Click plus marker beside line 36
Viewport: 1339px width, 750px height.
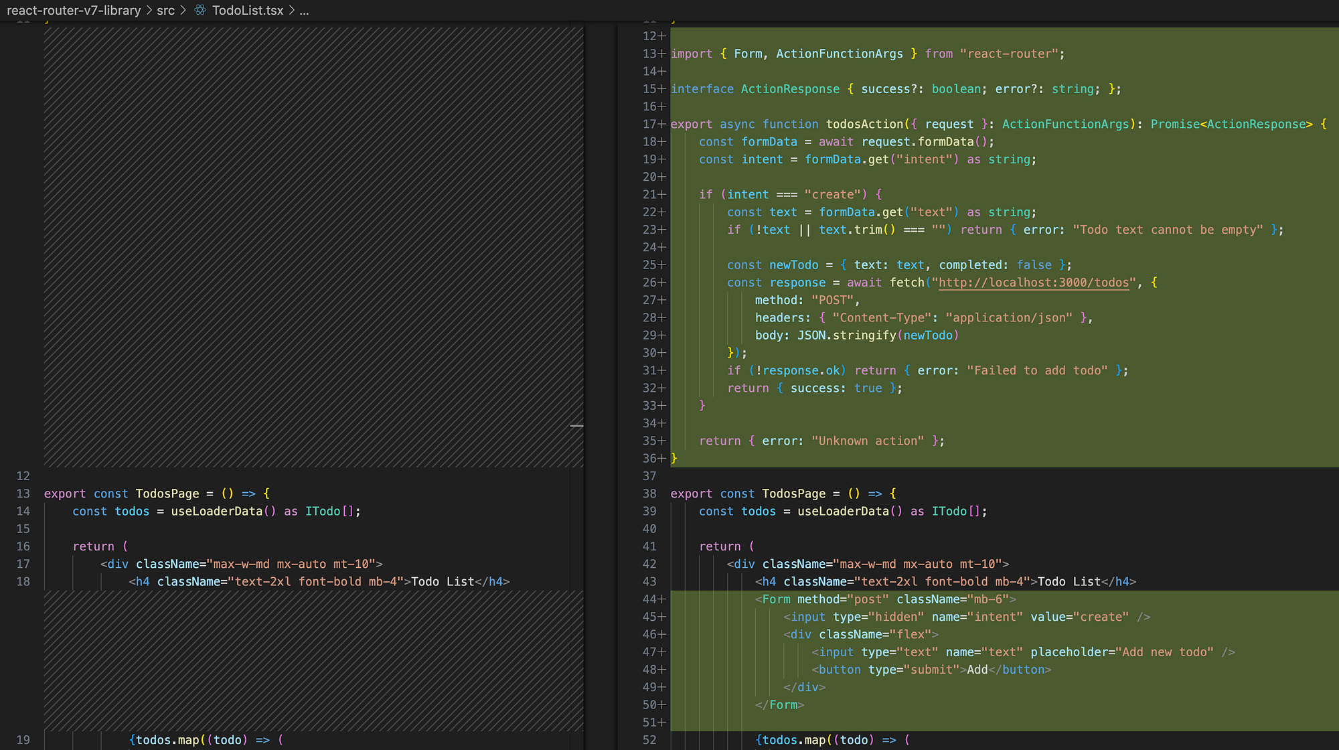coord(662,459)
